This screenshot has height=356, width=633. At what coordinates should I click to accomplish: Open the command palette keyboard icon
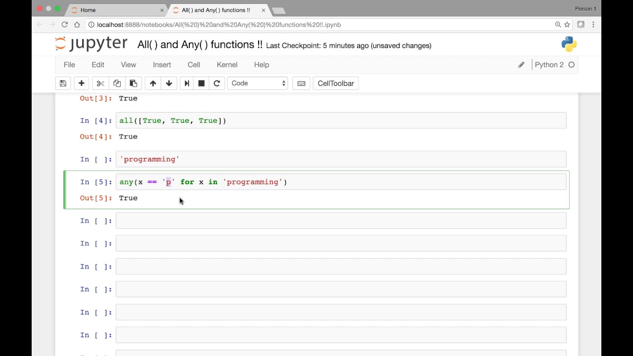pyautogui.click(x=301, y=83)
